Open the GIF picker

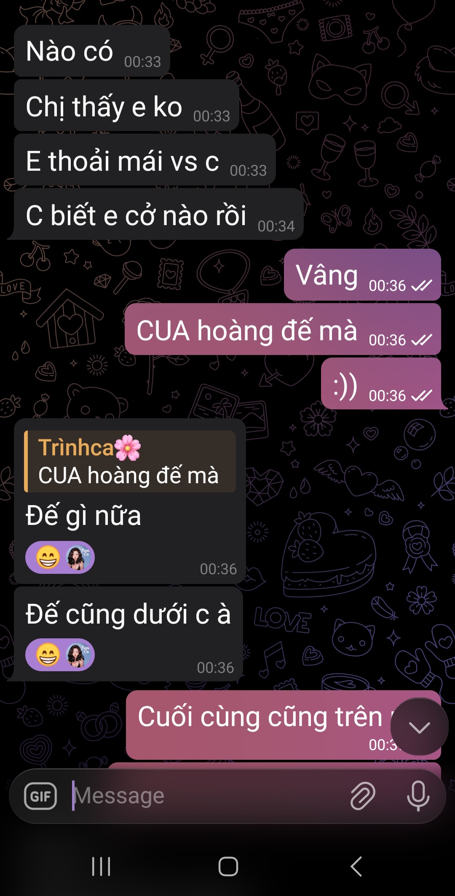click(x=40, y=796)
